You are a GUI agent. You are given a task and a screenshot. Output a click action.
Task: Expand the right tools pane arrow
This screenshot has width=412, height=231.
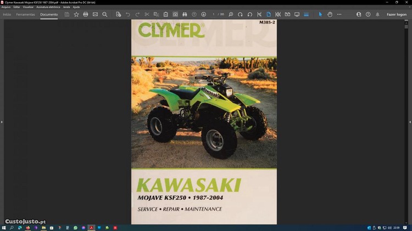(x=410, y=122)
